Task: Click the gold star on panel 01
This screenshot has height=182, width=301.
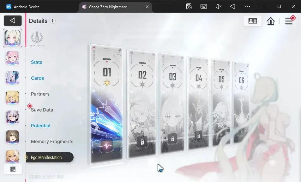Action: (107, 83)
